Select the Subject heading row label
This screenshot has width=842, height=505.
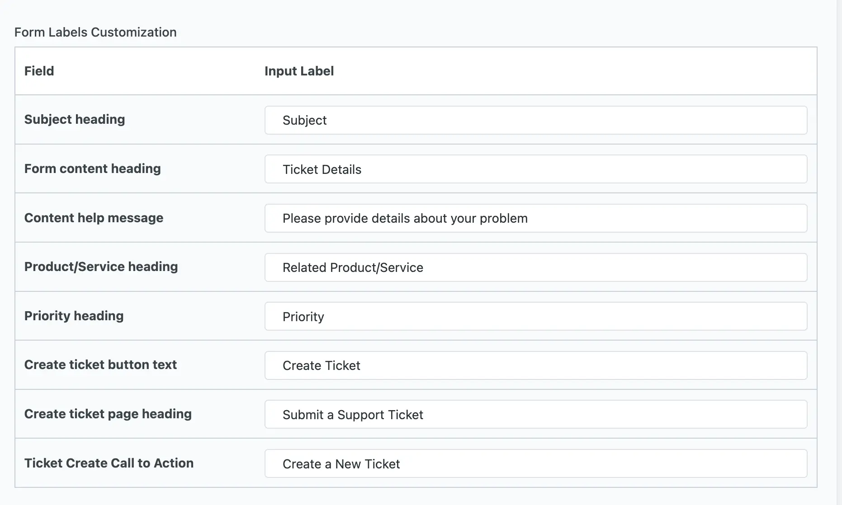(x=75, y=119)
